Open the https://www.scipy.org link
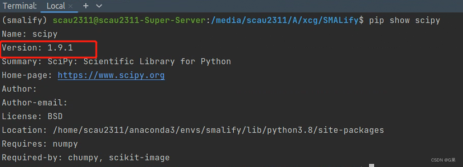Screen dimensions: 463x167 click(111, 75)
